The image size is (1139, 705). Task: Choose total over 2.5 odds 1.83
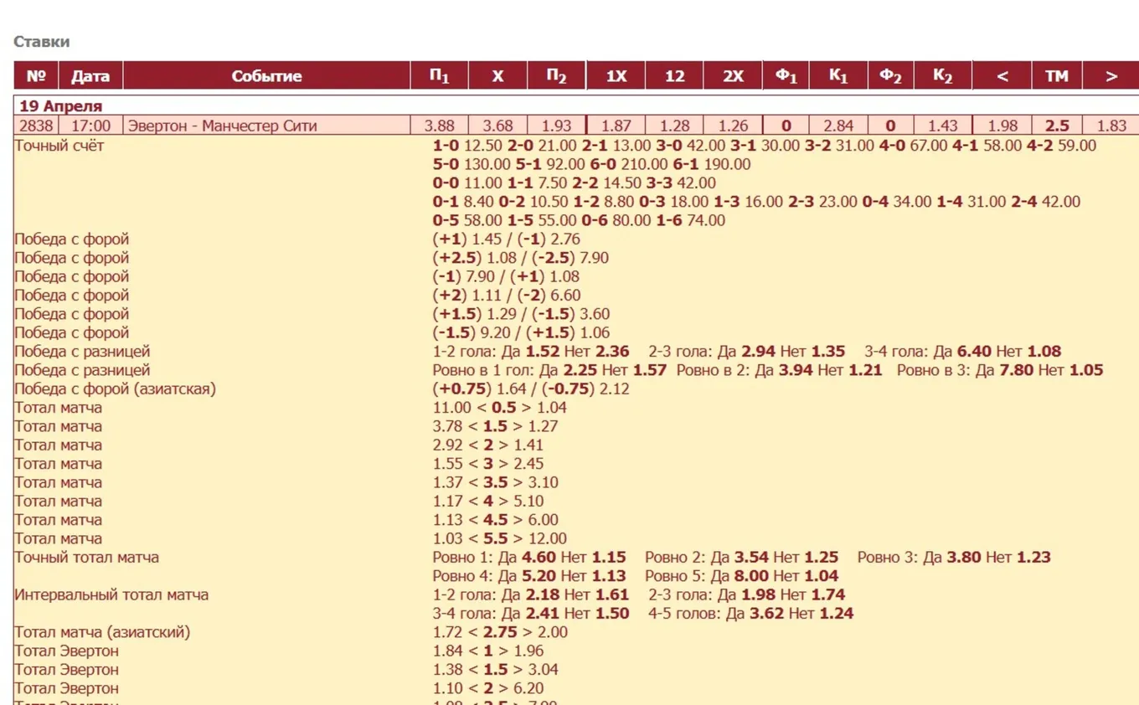click(x=1111, y=126)
